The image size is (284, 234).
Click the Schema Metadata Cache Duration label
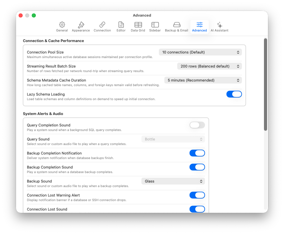56,80
